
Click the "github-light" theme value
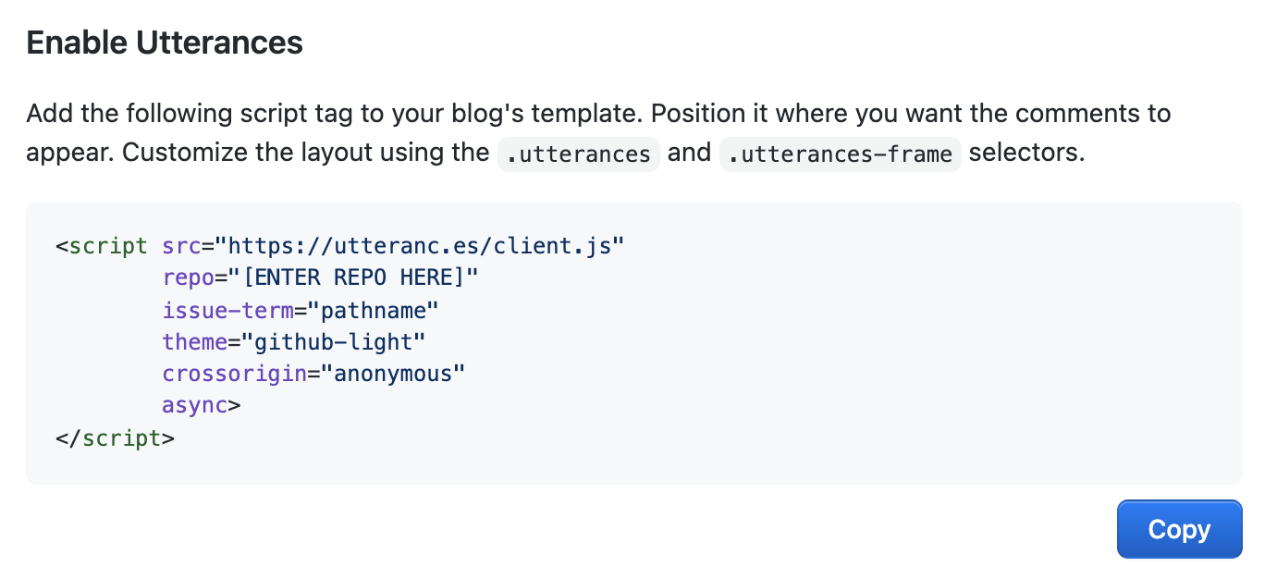click(333, 342)
